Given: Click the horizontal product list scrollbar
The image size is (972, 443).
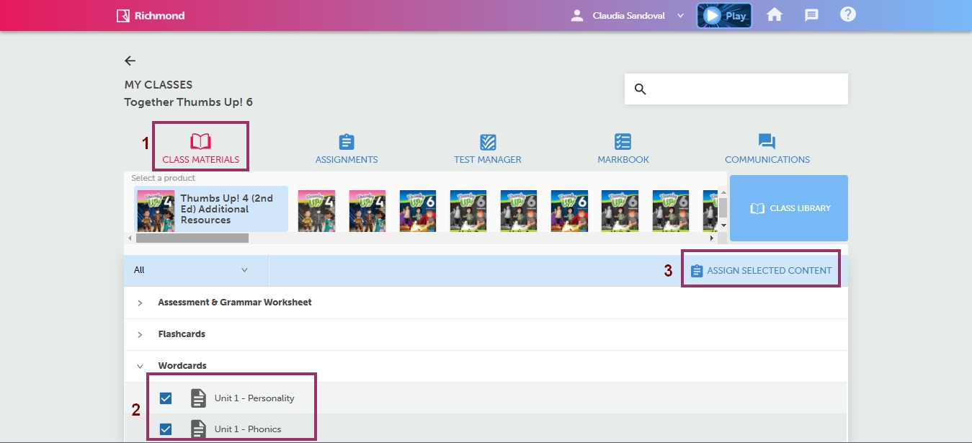Looking at the screenshot, I should pos(192,238).
